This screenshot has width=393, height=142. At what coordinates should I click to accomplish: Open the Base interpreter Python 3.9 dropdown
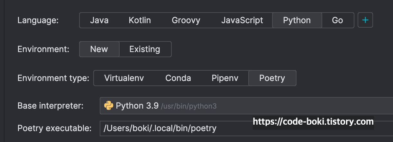tap(246, 106)
